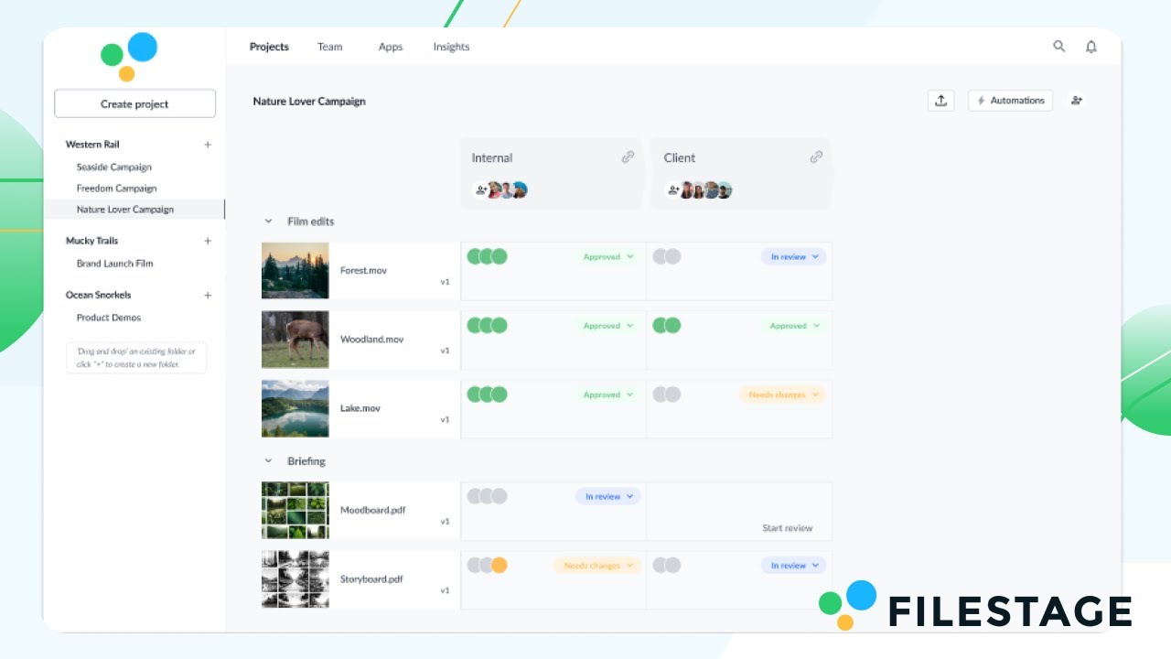
Task: Open the Apps tab
Action: (391, 47)
